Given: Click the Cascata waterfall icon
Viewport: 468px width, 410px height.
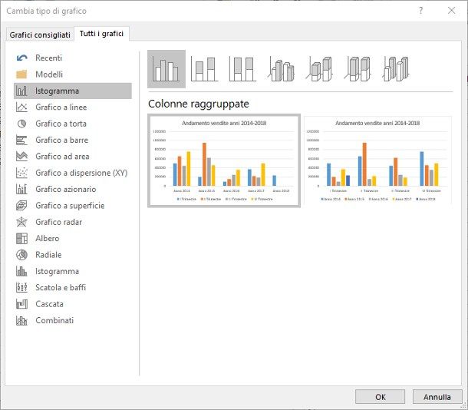Looking at the screenshot, I should coord(21,304).
